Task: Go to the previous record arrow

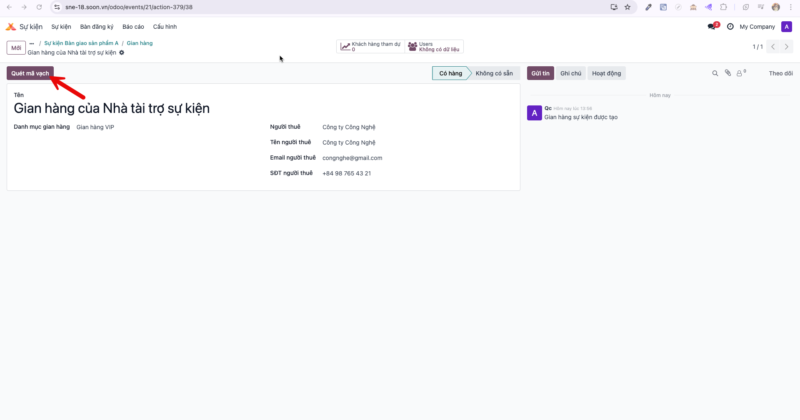Action: tap(773, 47)
